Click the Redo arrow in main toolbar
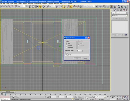This screenshot has height=101, width=130. 6,7
